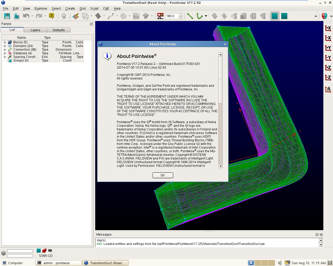Click the volume icon in system tray

pyautogui.click(x=280, y=263)
